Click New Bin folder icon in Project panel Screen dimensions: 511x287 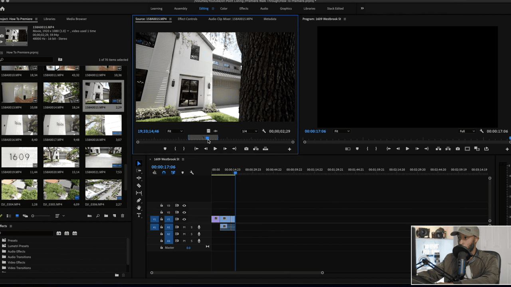tap(106, 216)
